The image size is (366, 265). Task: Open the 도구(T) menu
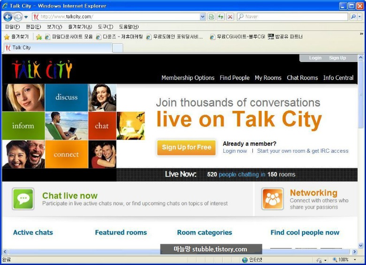[106, 27]
